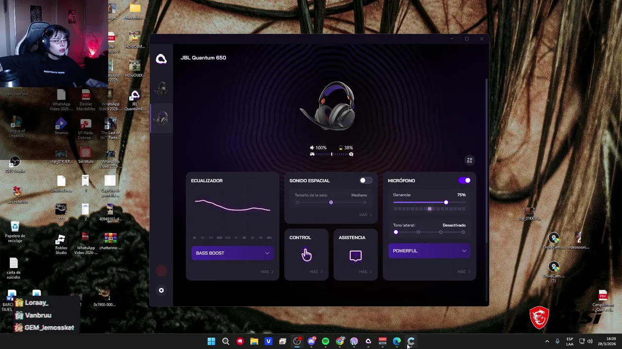Click the Tono lateral off position knob
This screenshot has height=349, width=622.
[x=396, y=232]
